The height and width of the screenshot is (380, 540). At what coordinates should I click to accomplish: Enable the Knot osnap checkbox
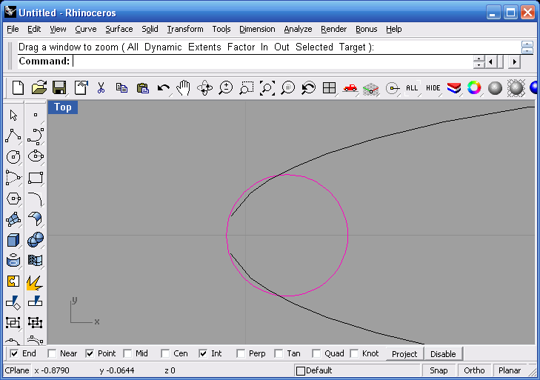(x=354, y=353)
